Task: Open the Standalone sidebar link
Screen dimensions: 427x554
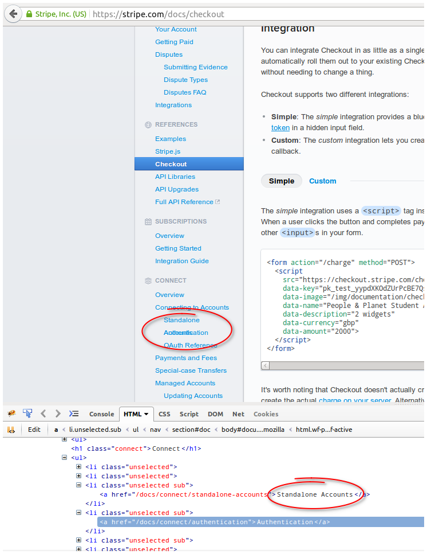Action: tap(181, 320)
